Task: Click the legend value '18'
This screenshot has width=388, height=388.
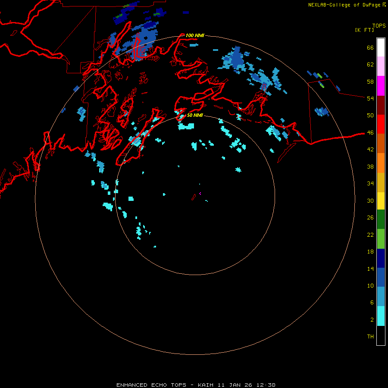Action: [370, 252]
